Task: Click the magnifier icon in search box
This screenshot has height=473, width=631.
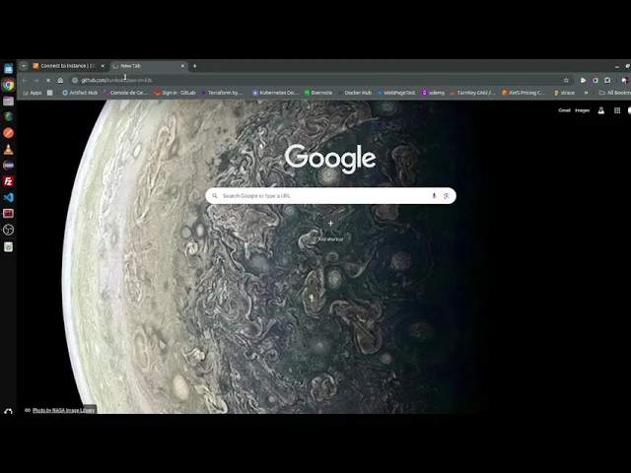Action: [x=215, y=196]
